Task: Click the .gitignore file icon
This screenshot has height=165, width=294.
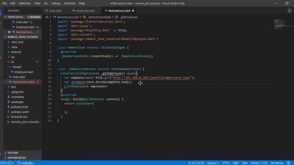Action: pos(8,92)
